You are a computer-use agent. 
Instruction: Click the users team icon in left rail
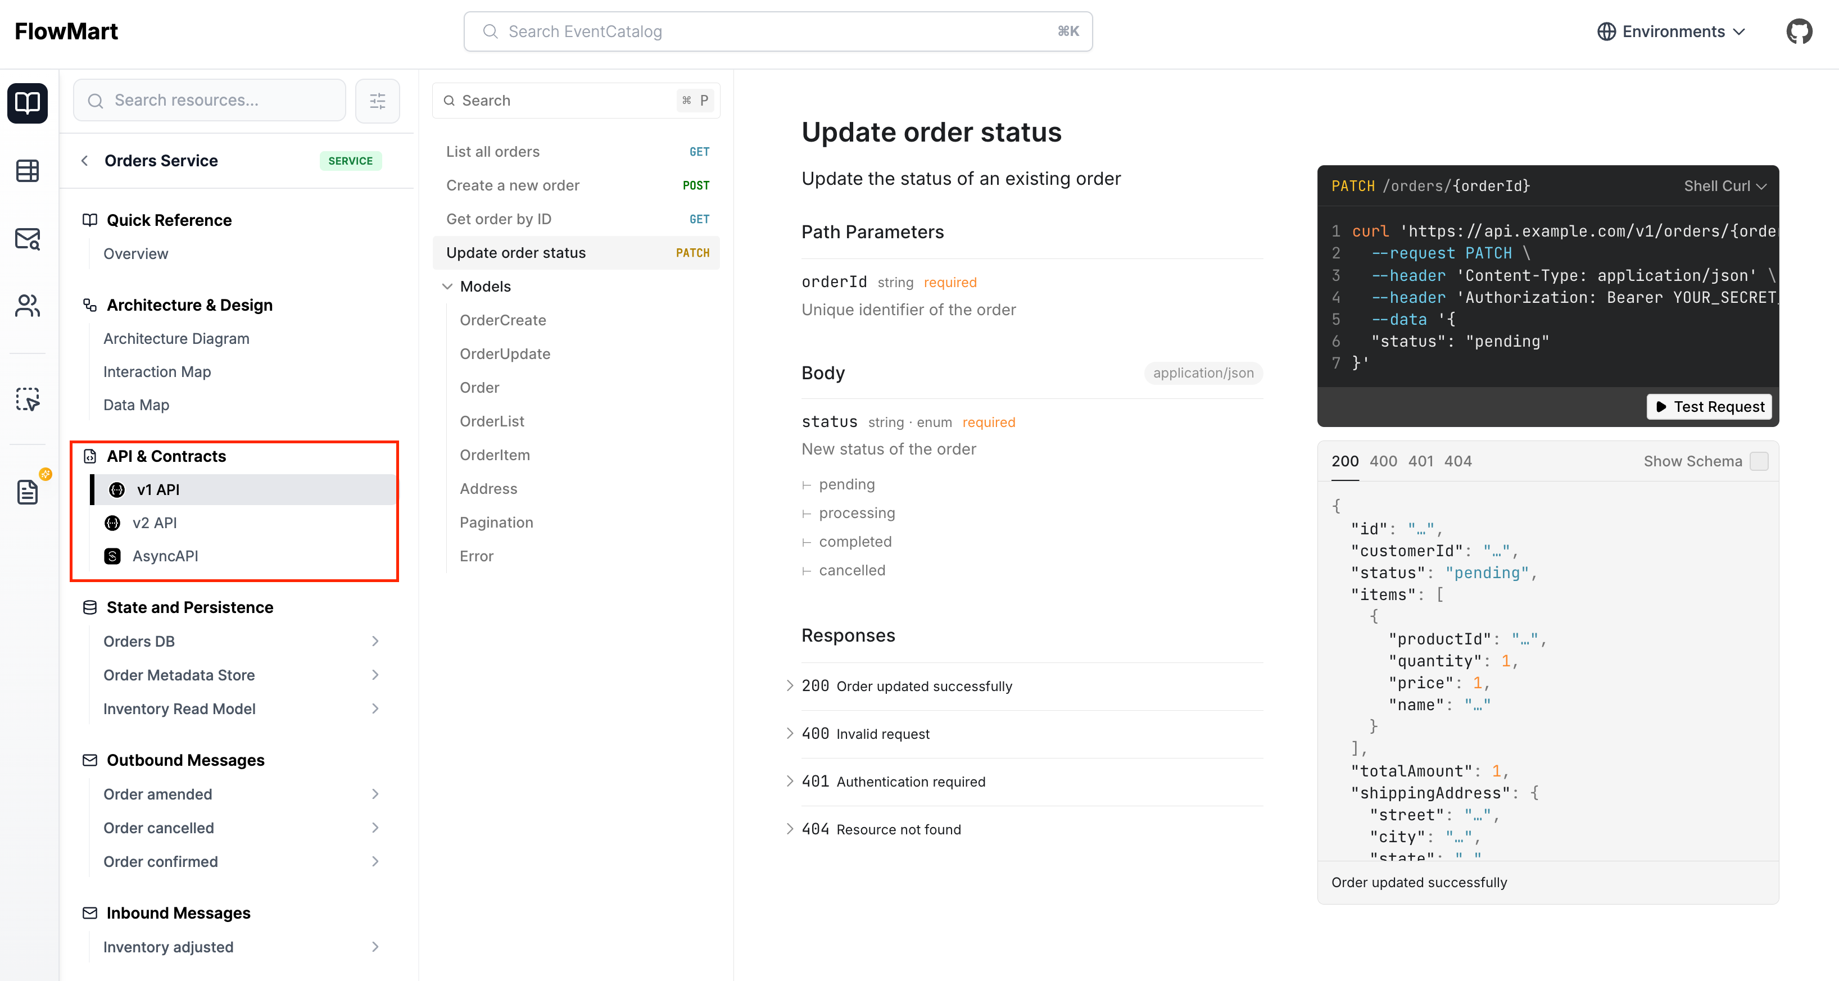(x=27, y=305)
